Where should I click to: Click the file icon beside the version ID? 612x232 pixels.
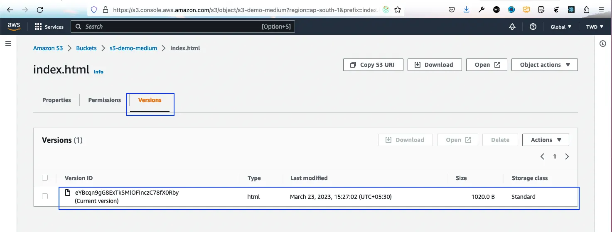pos(68,193)
